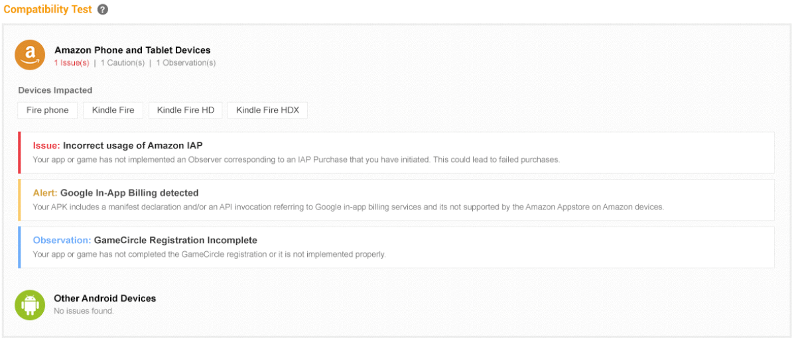Click the red 1 Issue(s) count link
This screenshot has width=796, height=342.
(x=72, y=63)
